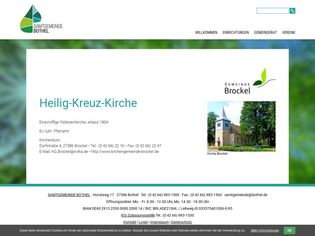The width and height of the screenshot is (315, 236).
Task: Open the Einrichtungen menu
Action: tap(236, 32)
